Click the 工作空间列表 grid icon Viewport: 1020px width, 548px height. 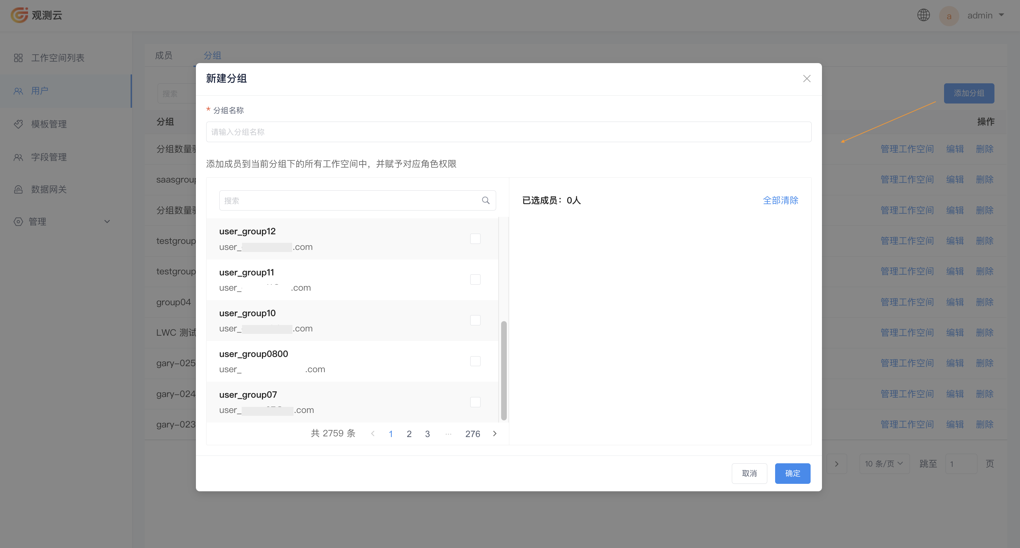coord(18,58)
